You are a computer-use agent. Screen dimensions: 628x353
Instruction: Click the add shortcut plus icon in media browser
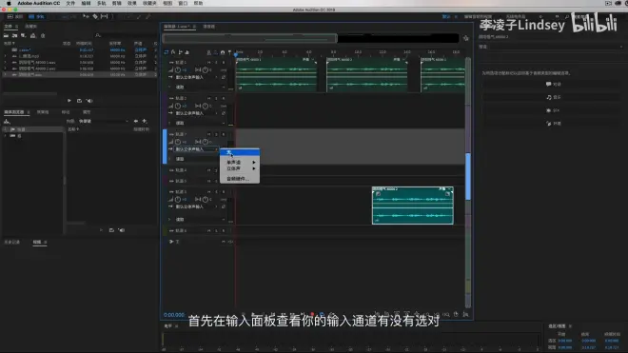145,121
